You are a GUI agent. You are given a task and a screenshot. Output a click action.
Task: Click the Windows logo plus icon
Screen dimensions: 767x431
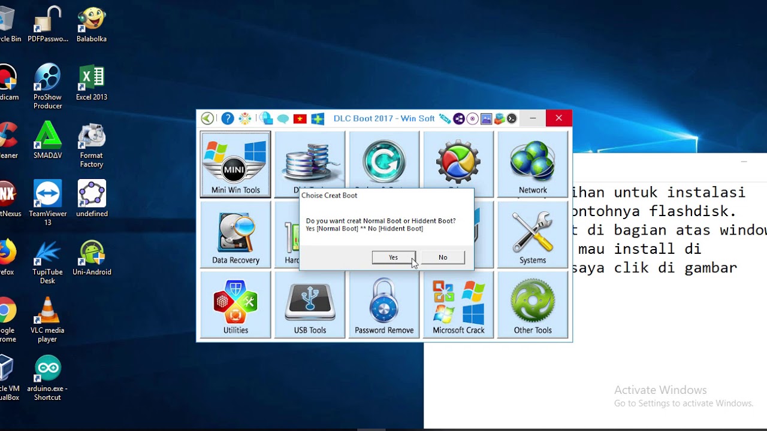(x=318, y=119)
